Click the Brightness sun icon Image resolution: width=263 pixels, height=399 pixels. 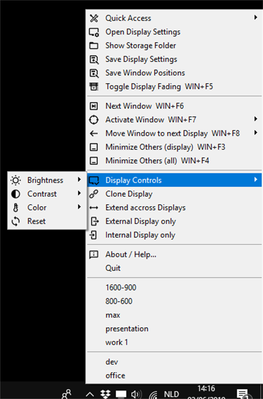[x=16, y=181]
